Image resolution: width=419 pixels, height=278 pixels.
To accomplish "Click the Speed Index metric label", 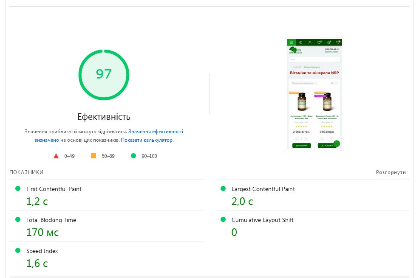I will click(x=42, y=251).
